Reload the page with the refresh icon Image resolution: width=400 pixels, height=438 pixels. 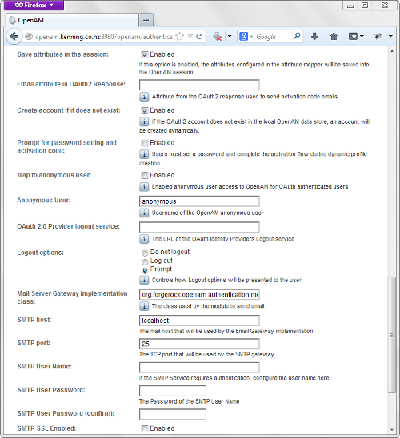199,36
